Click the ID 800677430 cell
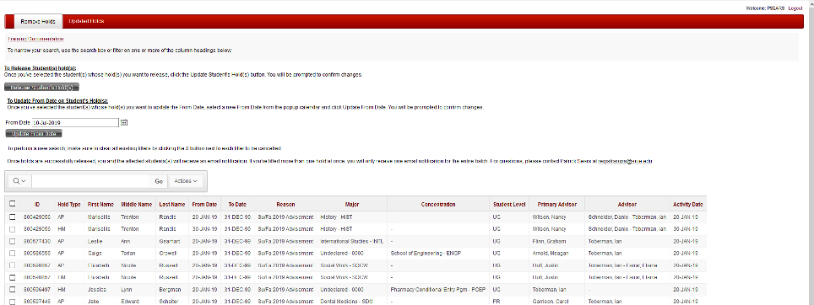Image resolution: width=814 pixels, height=305 pixels. pyautogui.click(x=37, y=241)
